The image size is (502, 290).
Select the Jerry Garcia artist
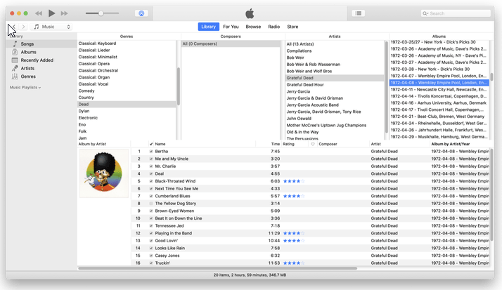[x=298, y=91]
